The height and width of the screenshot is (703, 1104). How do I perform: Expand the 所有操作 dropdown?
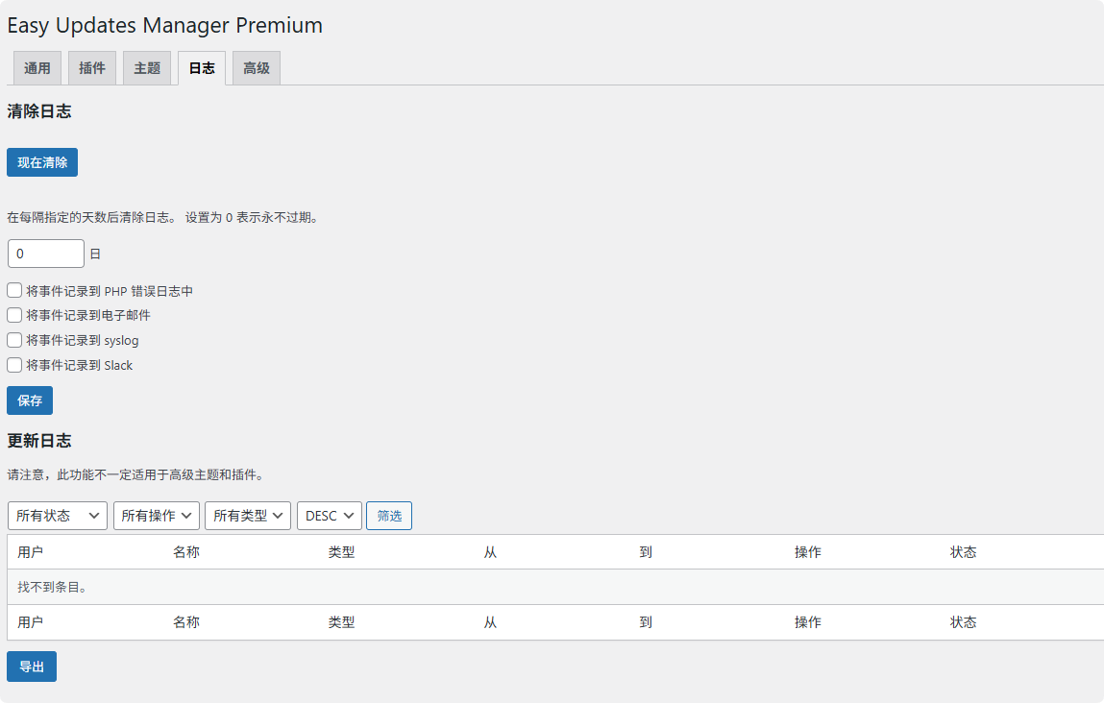157,516
